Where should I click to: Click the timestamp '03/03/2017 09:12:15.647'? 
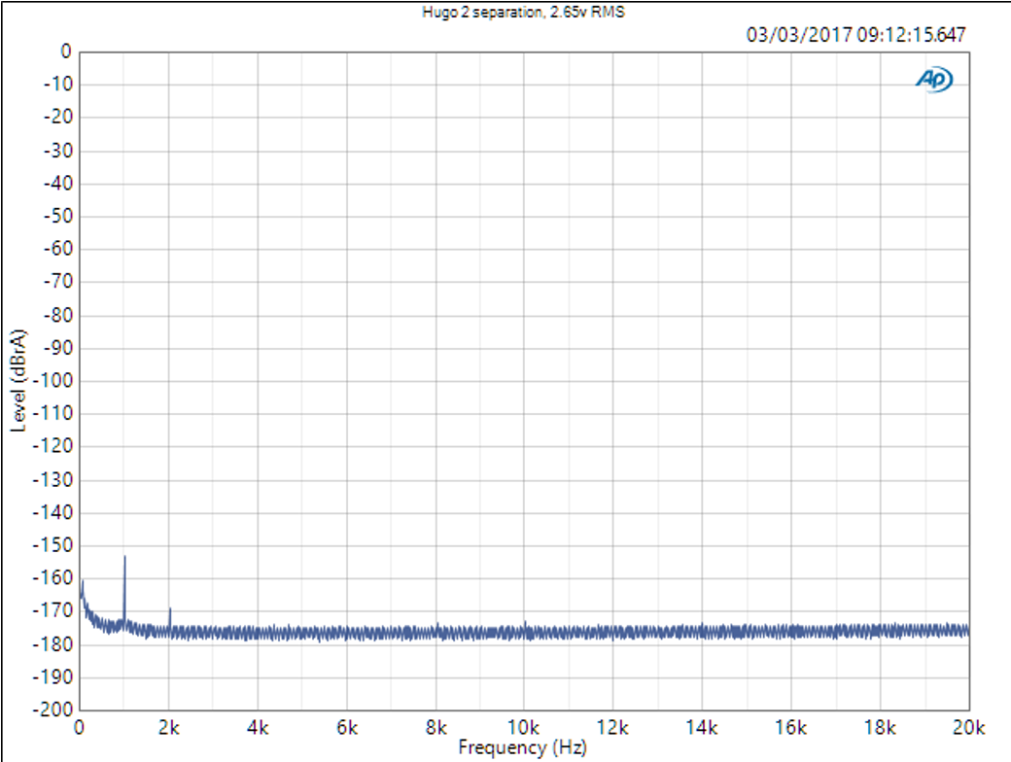click(x=855, y=35)
